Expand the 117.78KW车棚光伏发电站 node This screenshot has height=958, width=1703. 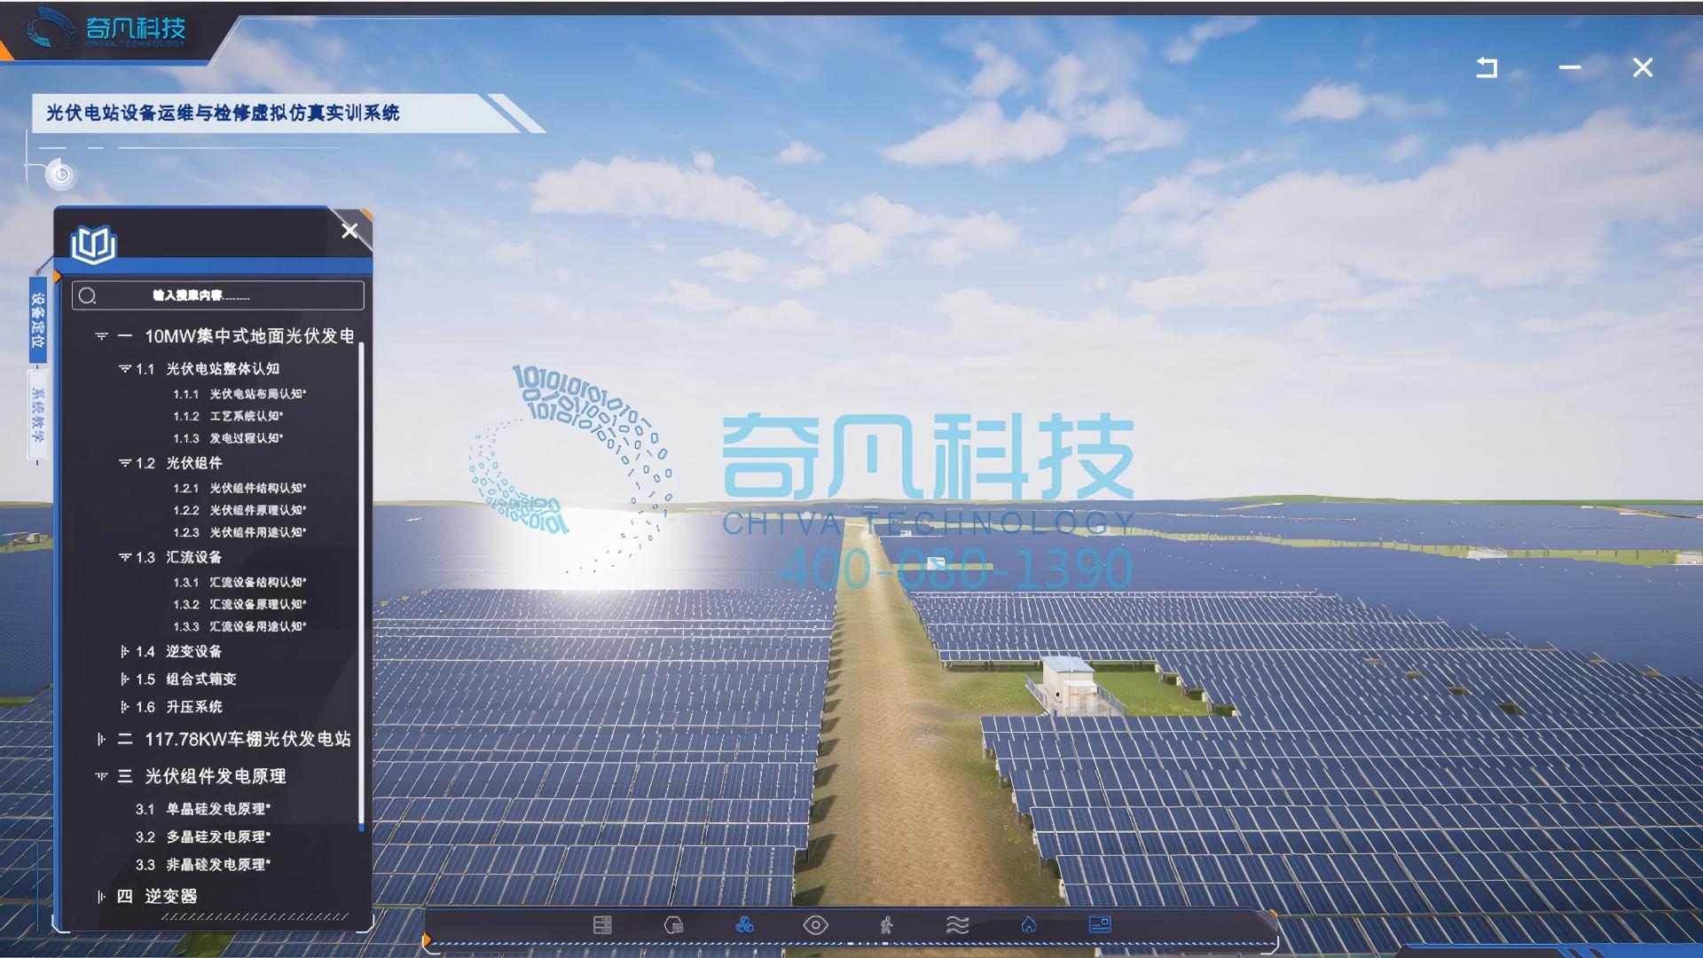pyautogui.click(x=101, y=739)
